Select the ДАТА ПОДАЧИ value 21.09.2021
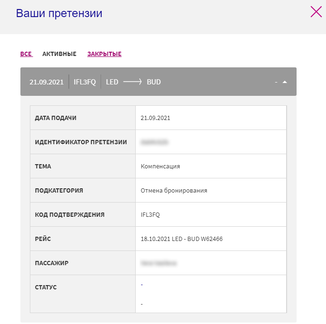This screenshot has width=326, height=324. (x=156, y=118)
